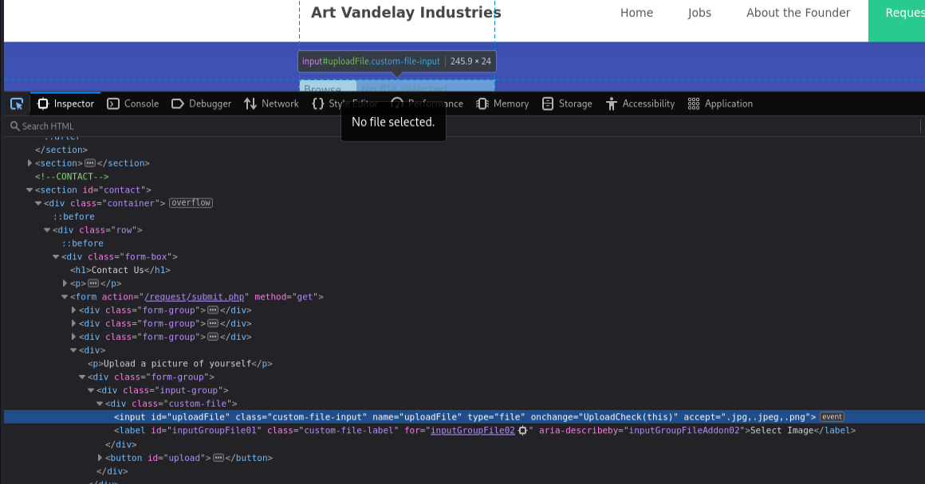Collapse the form submit.php node
The image size is (925, 484).
pos(65,297)
